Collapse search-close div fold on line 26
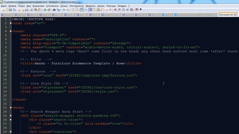 pos(11,120)
